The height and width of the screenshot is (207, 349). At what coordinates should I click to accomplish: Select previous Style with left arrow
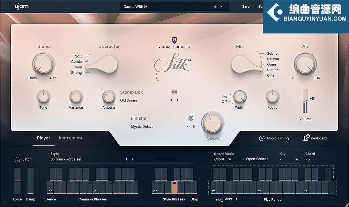click(x=126, y=159)
